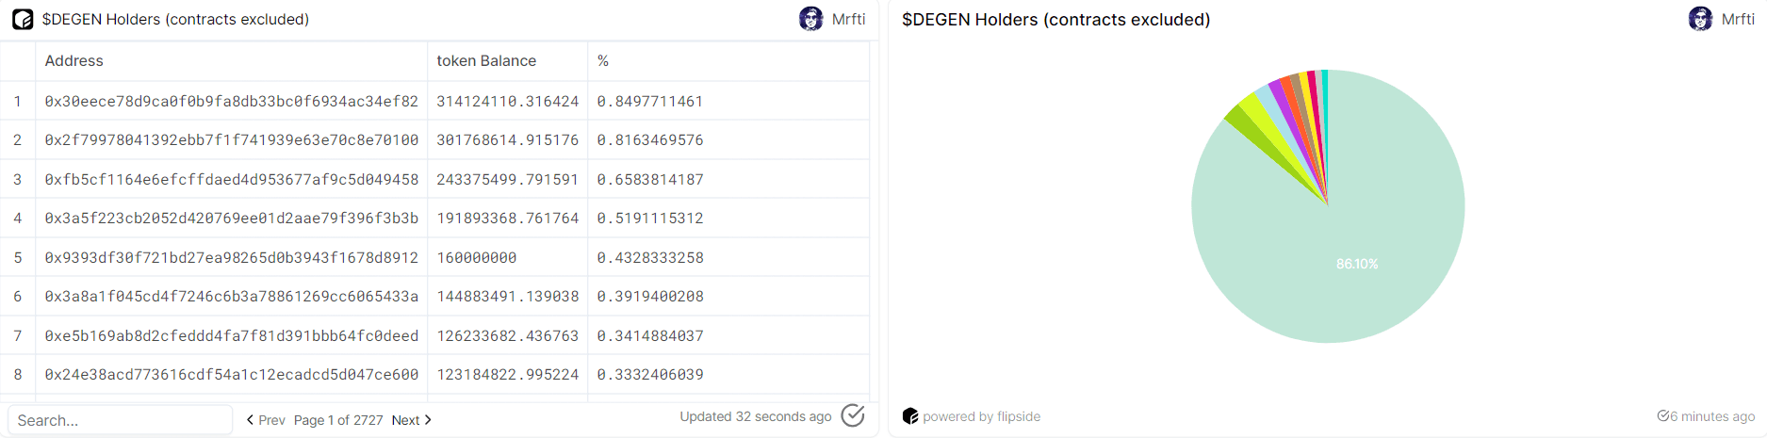Click the check-circle status icon near Updated text

(853, 415)
